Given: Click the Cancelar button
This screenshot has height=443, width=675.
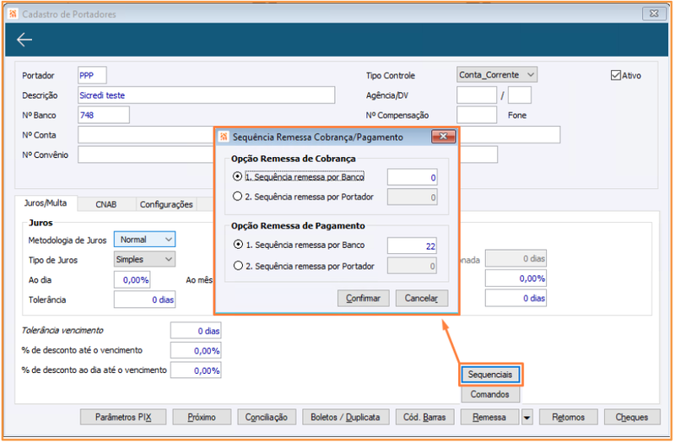Looking at the screenshot, I should tap(421, 299).
